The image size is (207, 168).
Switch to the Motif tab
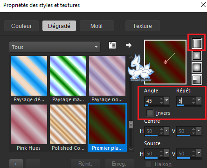97,26
